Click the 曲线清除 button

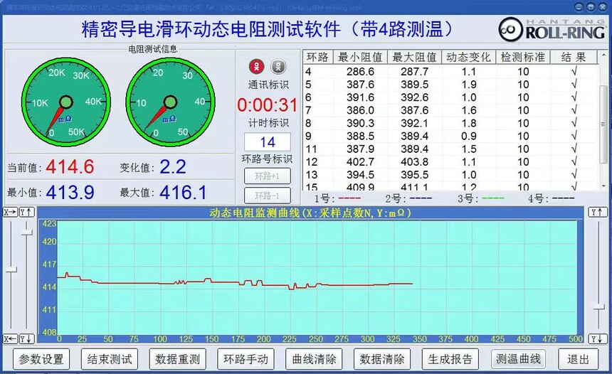click(x=314, y=359)
